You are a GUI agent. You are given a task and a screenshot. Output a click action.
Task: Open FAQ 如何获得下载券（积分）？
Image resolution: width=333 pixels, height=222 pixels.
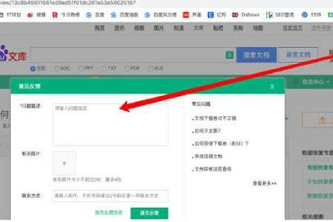point(220,144)
